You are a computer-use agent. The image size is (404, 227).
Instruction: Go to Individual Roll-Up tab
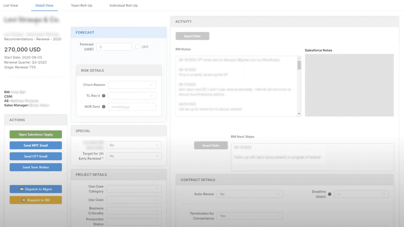[x=124, y=5]
